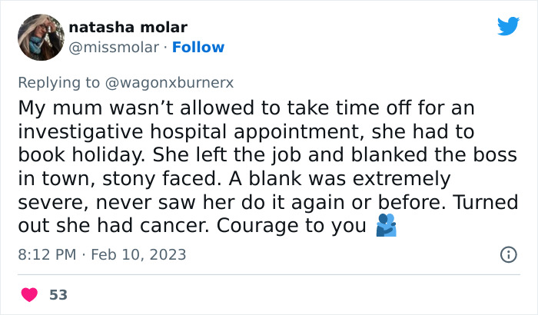The image size is (538, 315).
Task: Follow the @missmolar account
Action: tap(198, 48)
